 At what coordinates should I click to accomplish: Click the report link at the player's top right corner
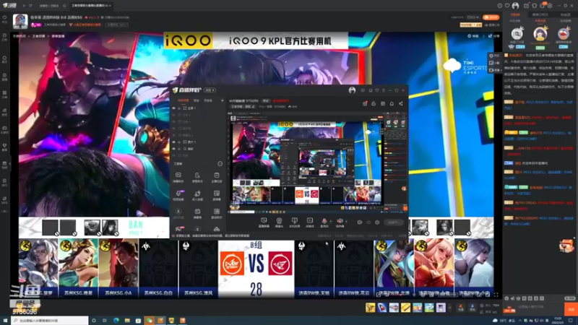(473, 36)
